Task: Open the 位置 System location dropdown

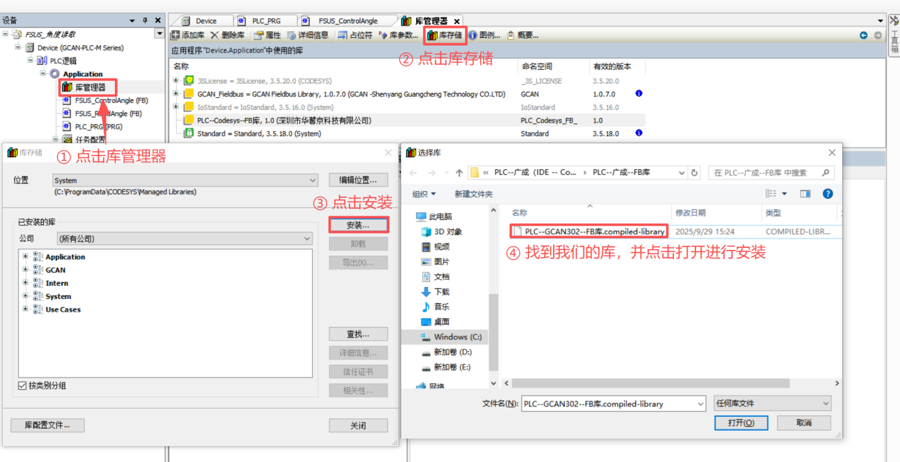Action: (x=185, y=180)
